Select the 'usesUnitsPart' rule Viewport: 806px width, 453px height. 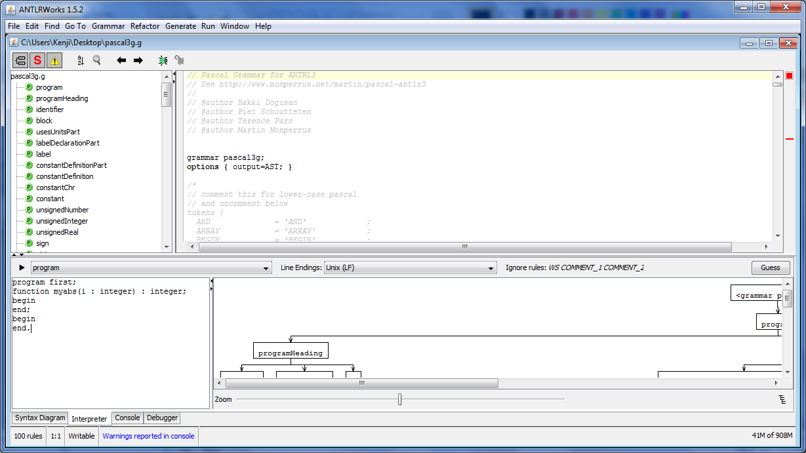58,132
